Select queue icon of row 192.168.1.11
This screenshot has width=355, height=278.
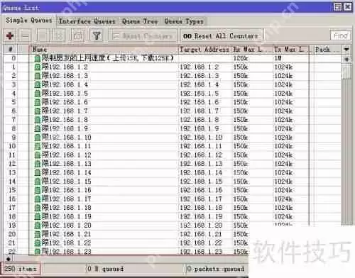click(38, 146)
